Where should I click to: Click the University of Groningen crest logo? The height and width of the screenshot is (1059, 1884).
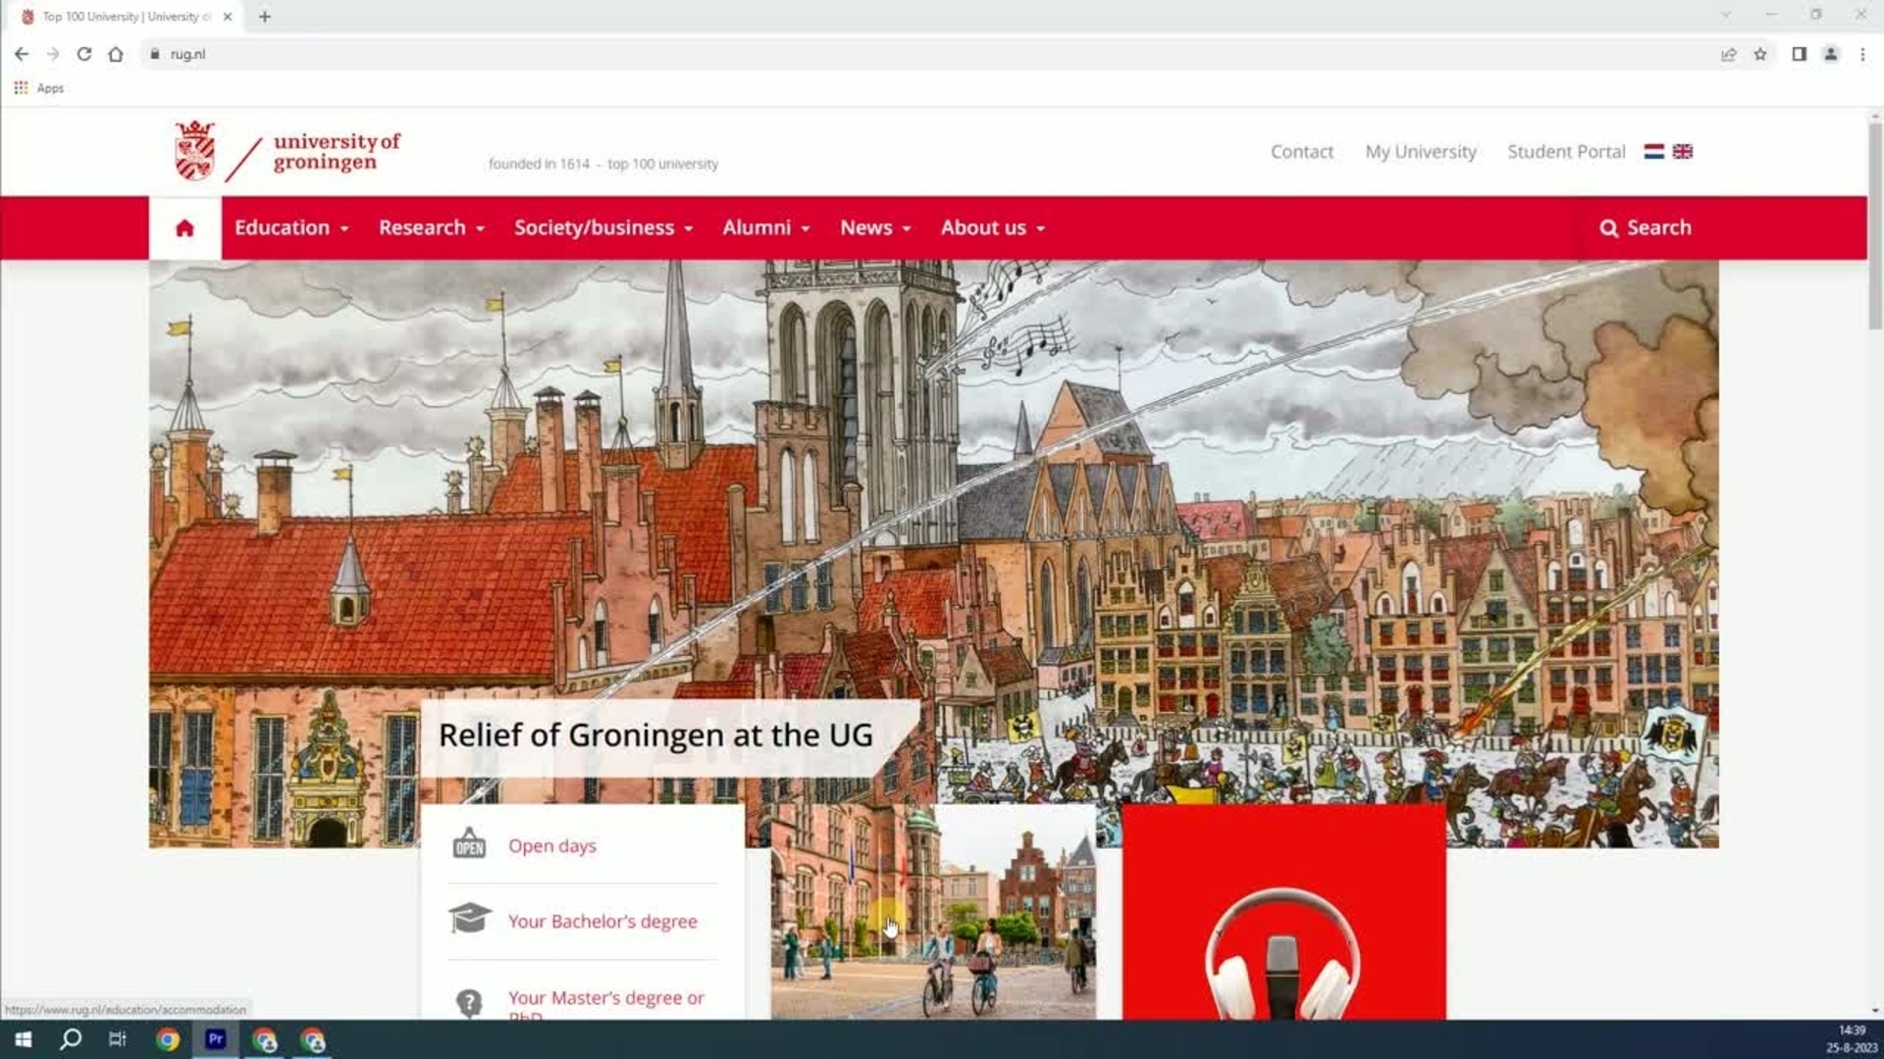click(194, 151)
